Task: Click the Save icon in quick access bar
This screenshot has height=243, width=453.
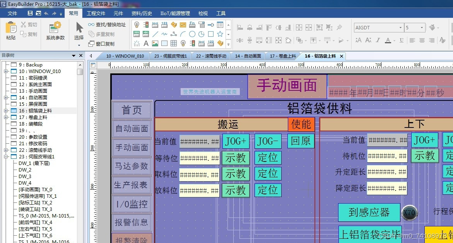Action: point(30,13)
